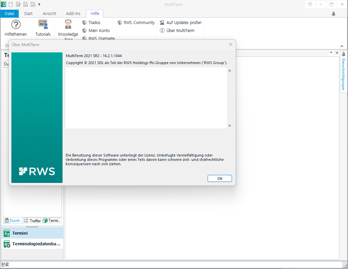Click the Knowledge Base icon

point(68,24)
